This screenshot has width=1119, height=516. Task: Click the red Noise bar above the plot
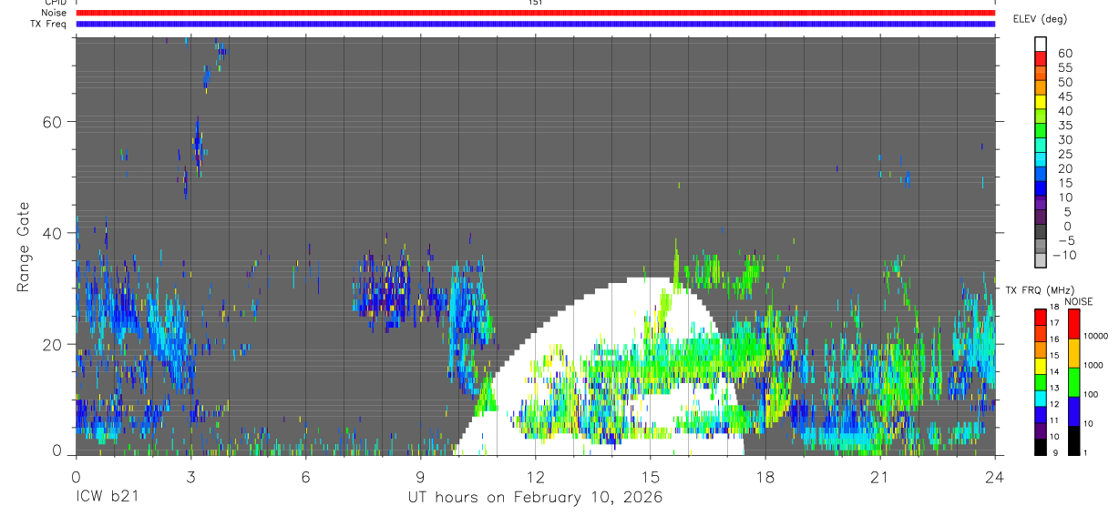(x=536, y=13)
